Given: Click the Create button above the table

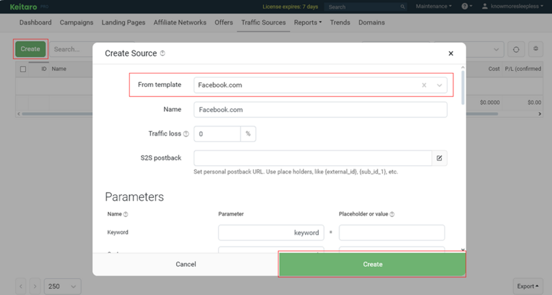Looking at the screenshot, I should (30, 49).
